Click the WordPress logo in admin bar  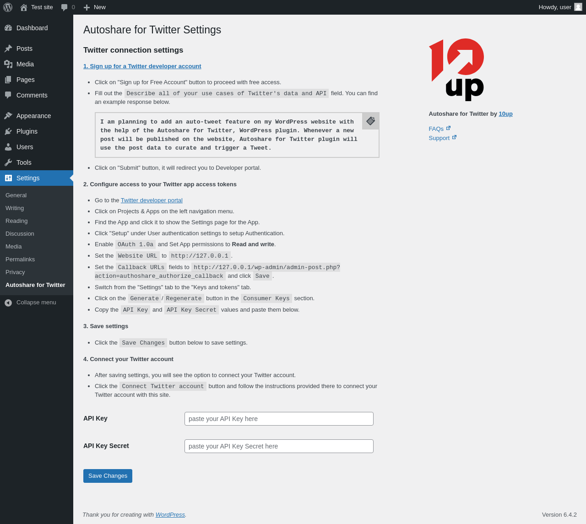tap(8, 7)
